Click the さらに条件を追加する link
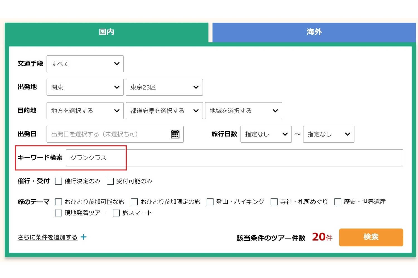Image resolution: width=418 pixels, height=278 pixels. pos(47,237)
